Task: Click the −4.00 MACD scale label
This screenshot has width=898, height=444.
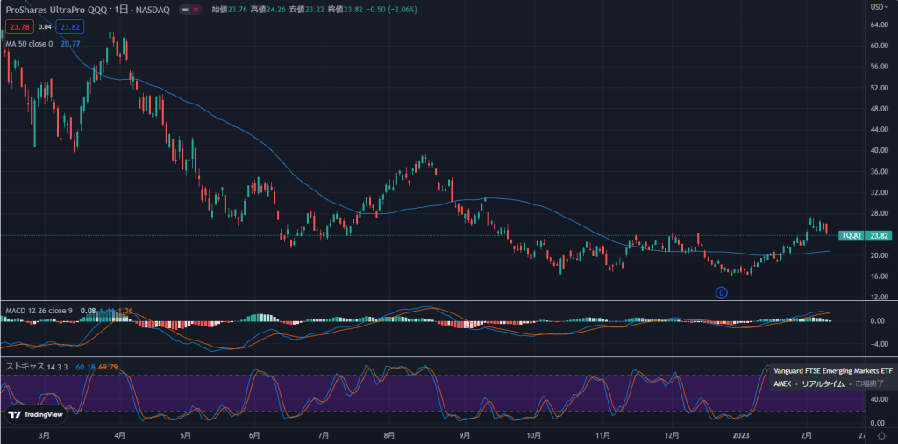Action: point(879,344)
